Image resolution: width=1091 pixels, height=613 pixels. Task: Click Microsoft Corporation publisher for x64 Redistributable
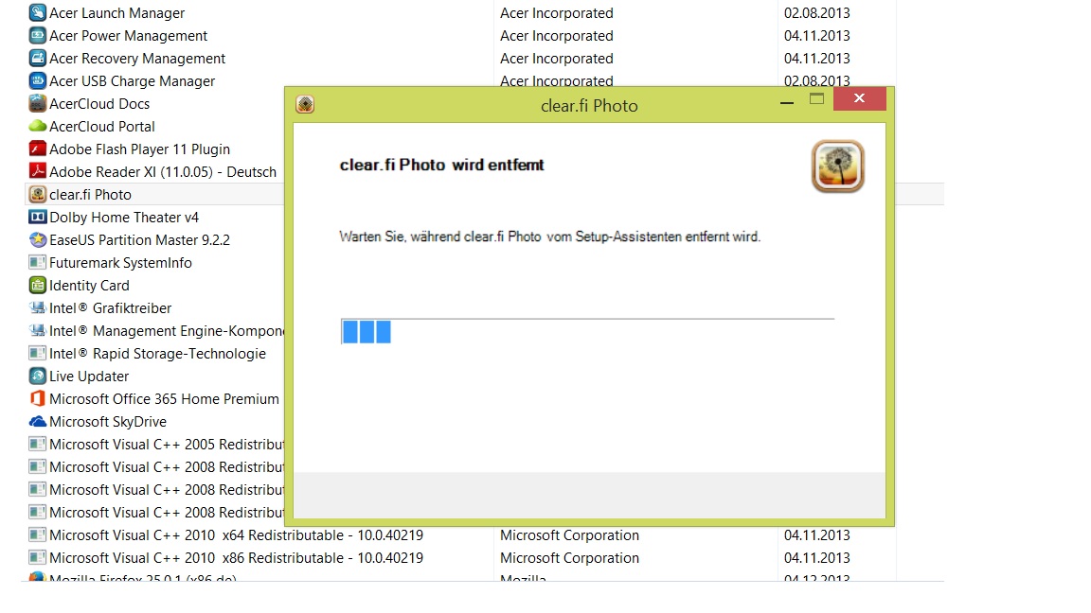(x=569, y=535)
